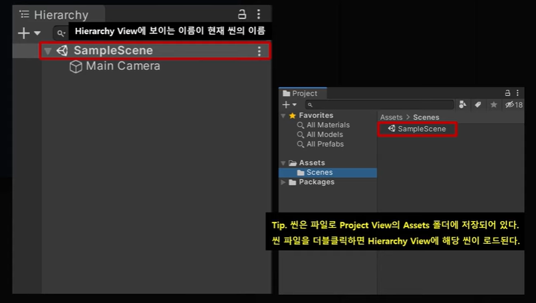
Task: Collapse the Favorites folder tree
Action: coord(283,116)
